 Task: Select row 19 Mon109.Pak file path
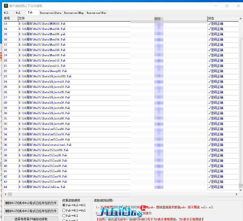click(42, 55)
